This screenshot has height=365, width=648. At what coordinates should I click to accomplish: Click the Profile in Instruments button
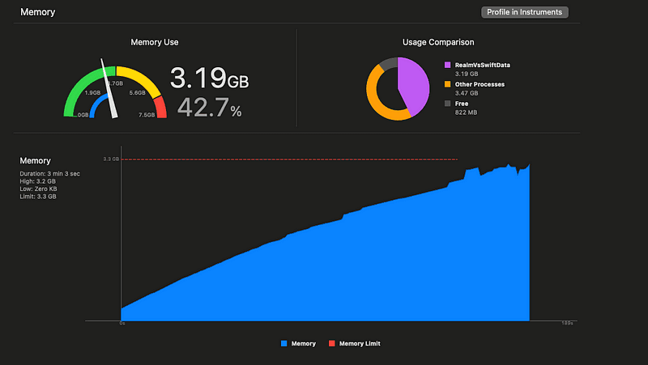[526, 12]
